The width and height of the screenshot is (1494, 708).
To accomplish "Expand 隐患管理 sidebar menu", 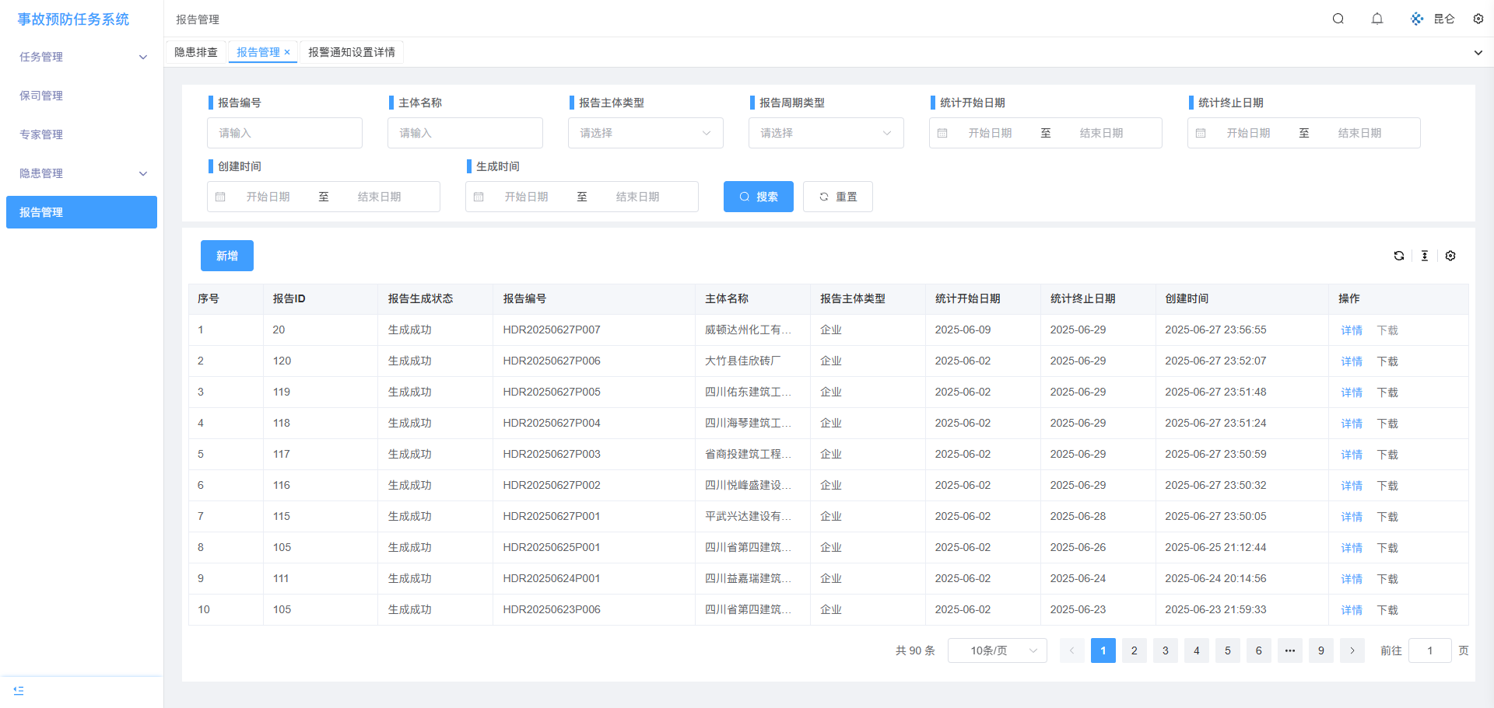I will click(x=82, y=173).
